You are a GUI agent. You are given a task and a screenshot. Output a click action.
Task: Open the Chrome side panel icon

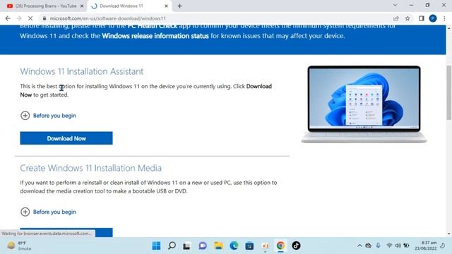click(422, 18)
